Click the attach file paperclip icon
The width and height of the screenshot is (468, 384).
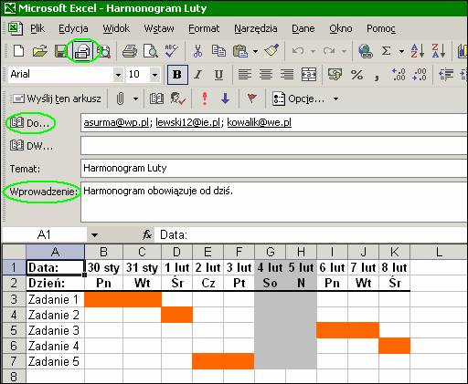coord(120,99)
